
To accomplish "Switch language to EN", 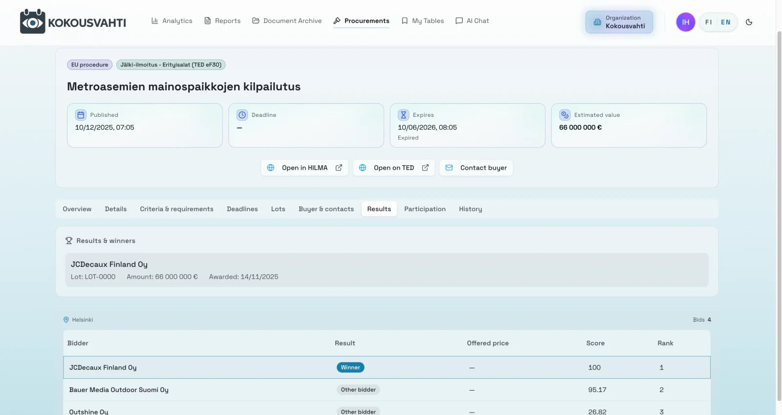I will coord(726,22).
